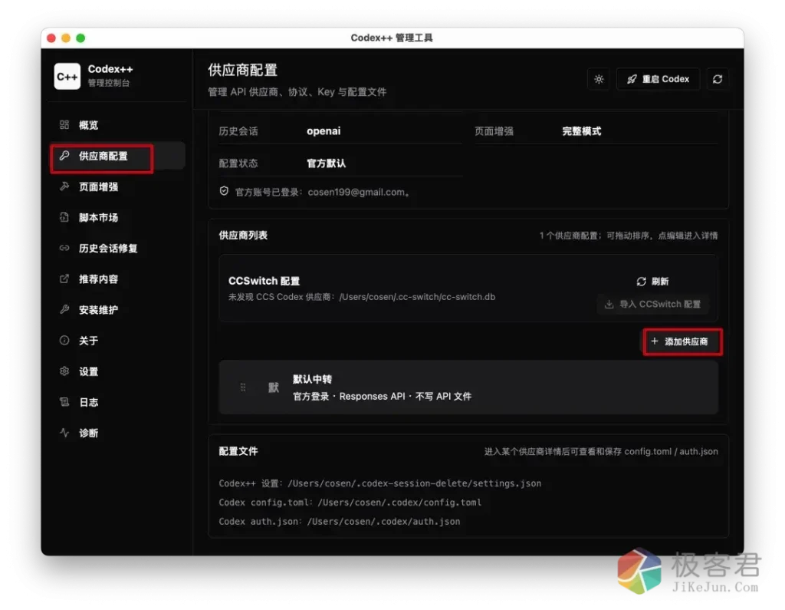Click the yellow minimize window button

pyautogui.click(x=66, y=38)
